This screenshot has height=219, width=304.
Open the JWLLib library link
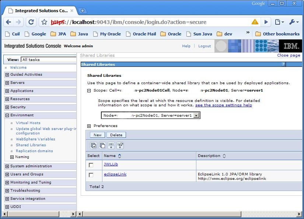click(x=111, y=164)
